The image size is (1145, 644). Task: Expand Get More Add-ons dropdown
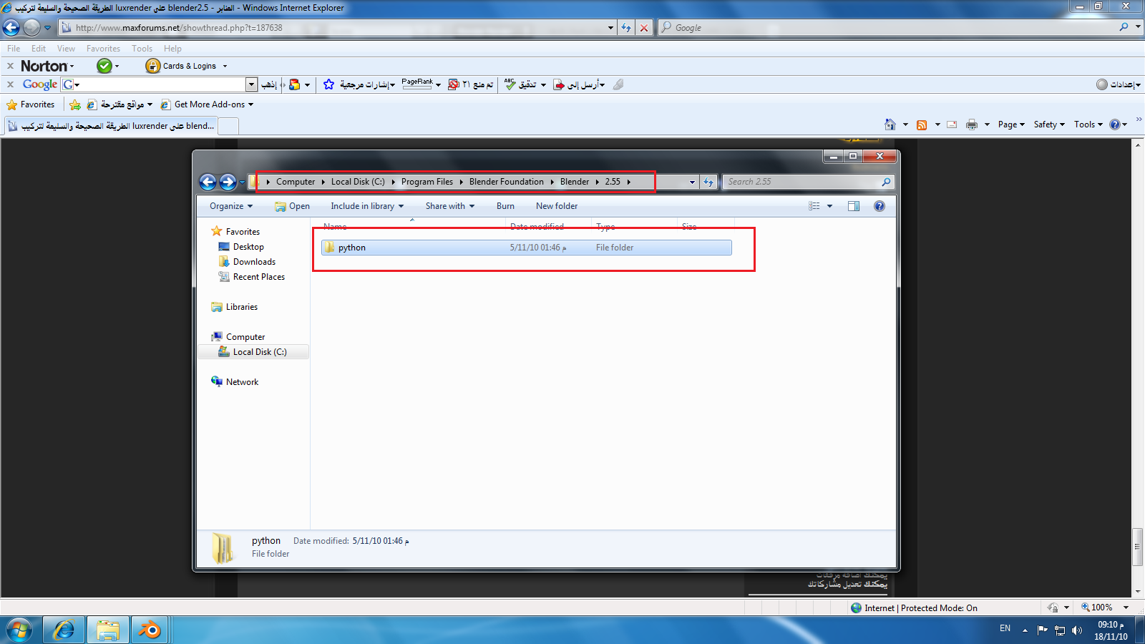pyautogui.click(x=250, y=104)
